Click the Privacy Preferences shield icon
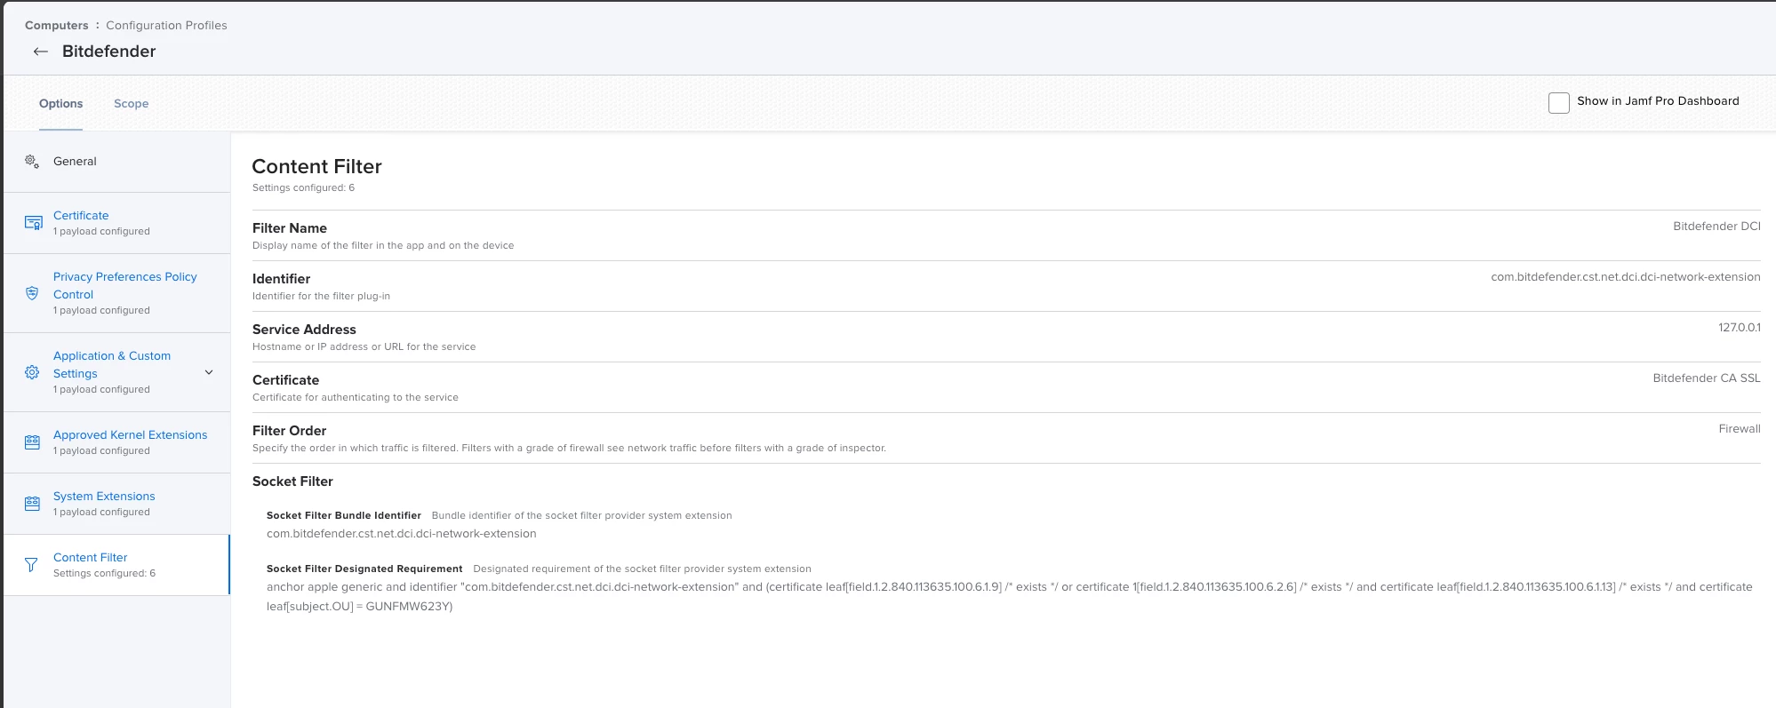Screen dimensions: 1776x708 coord(32,293)
